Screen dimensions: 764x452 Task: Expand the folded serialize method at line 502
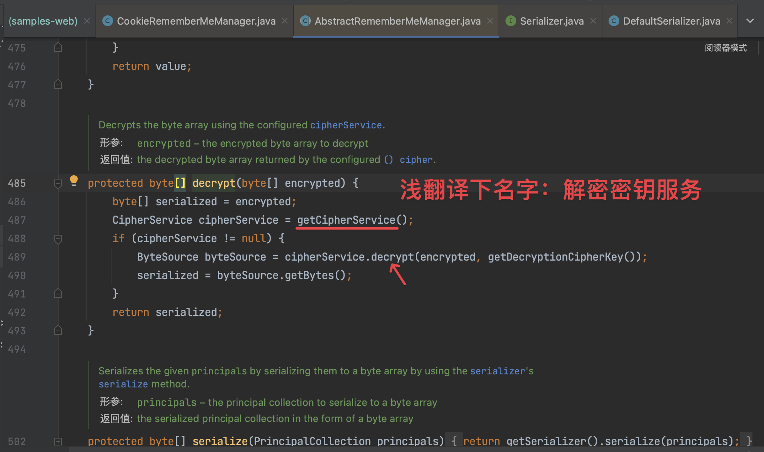[x=58, y=442]
